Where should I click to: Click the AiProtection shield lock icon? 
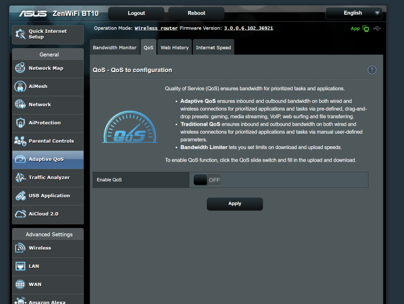click(20, 123)
